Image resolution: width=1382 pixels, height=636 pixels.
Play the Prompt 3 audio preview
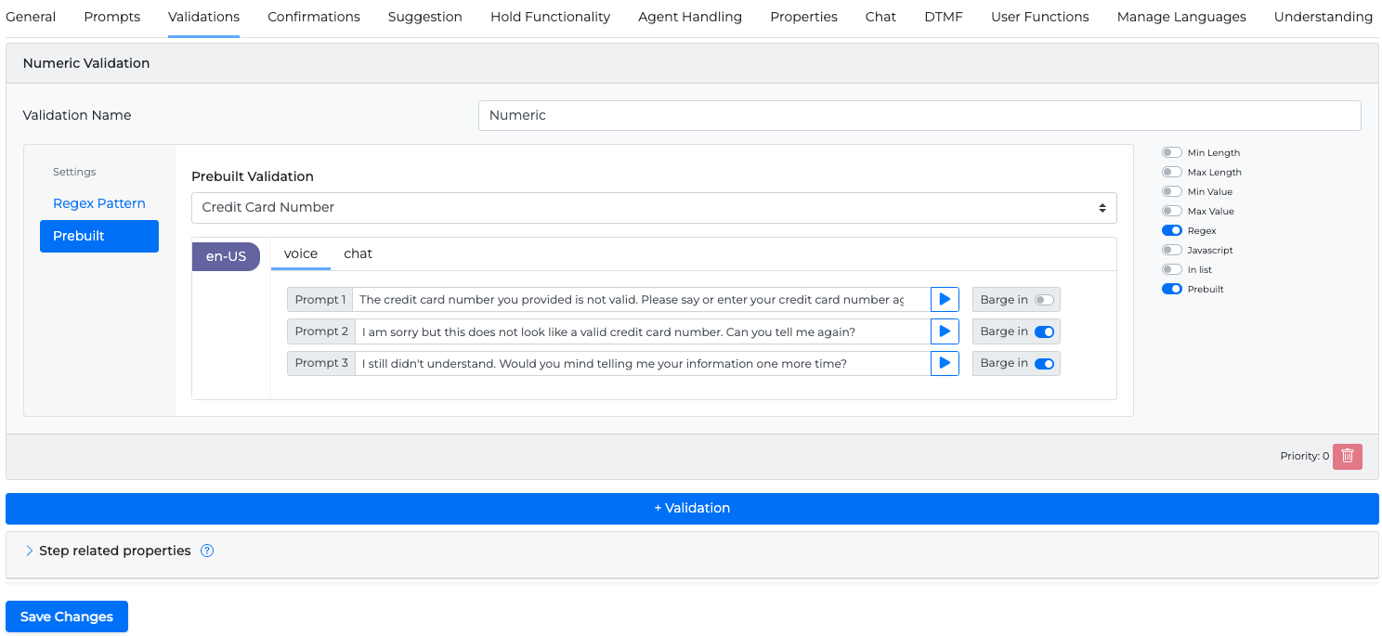(x=945, y=363)
